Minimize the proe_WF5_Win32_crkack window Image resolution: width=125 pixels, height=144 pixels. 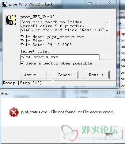tap(90, 3)
